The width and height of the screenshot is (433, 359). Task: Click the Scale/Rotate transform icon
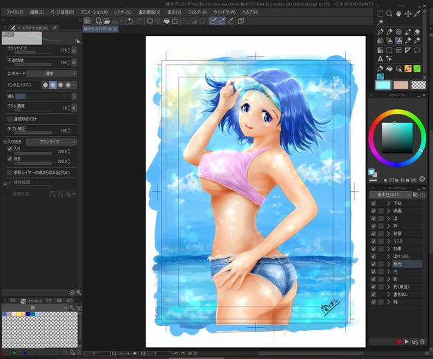click(175, 21)
